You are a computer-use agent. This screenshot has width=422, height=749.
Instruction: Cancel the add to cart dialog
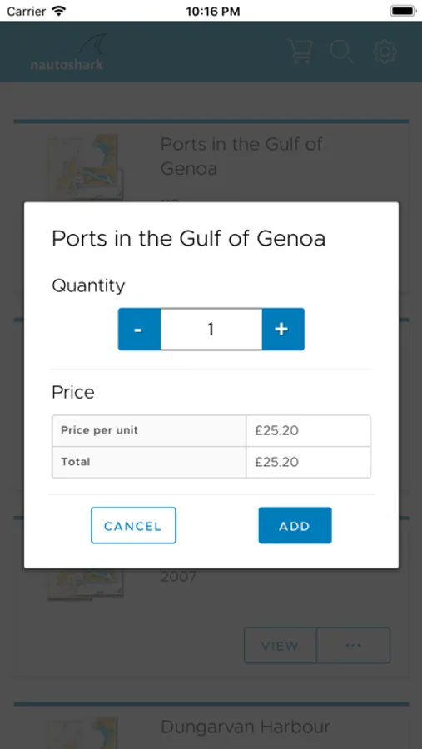click(133, 525)
